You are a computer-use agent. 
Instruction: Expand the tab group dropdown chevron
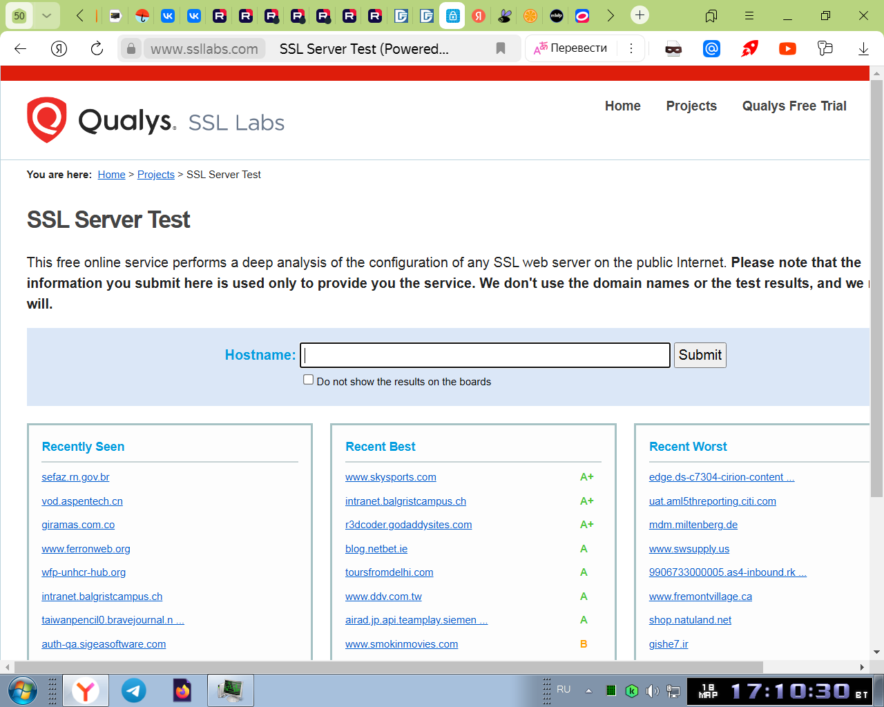pyautogui.click(x=46, y=15)
